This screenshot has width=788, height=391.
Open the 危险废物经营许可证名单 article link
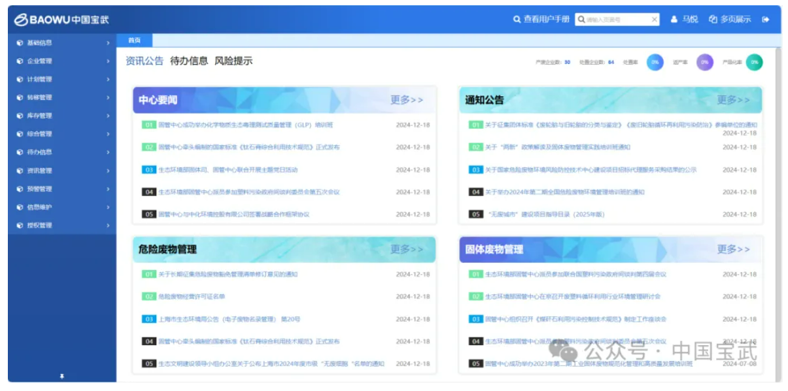pyautogui.click(x=191, y=297)
